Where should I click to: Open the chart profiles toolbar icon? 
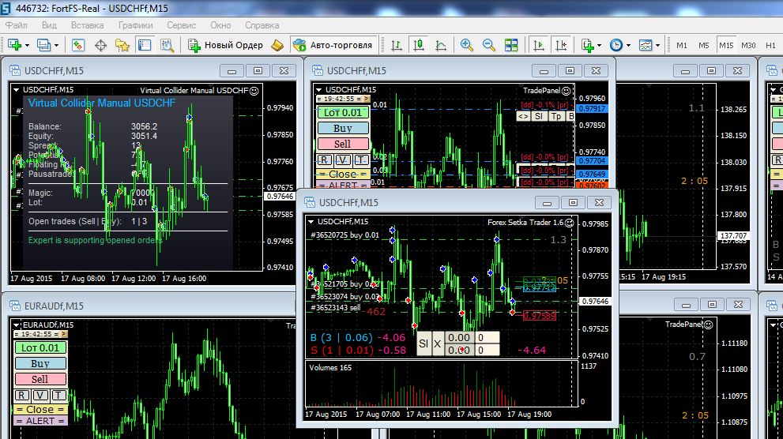pos(44,45)
